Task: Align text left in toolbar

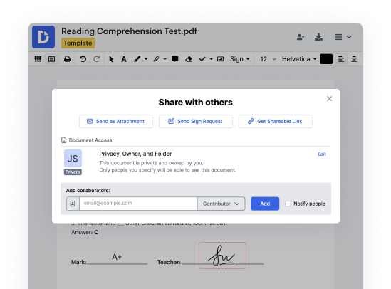Action: coord(341,59)
